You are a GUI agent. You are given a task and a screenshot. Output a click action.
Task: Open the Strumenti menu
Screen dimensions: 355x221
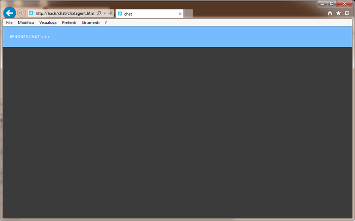(90, 22)
